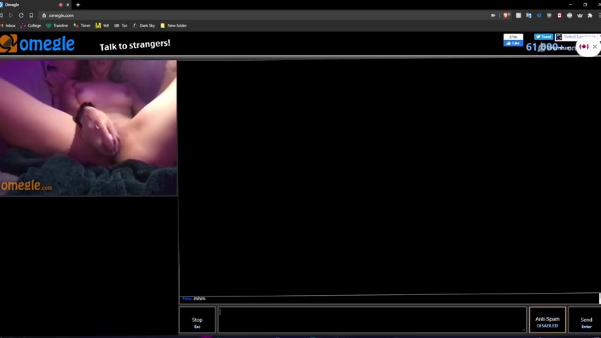The image size is (601, 338).
Task: Click the grey shield extension icon
Action: tap(550, 15)
